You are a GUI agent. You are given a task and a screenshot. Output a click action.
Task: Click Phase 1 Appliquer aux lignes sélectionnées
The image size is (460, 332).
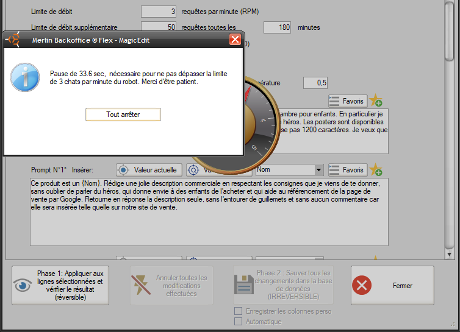(60, 285)
